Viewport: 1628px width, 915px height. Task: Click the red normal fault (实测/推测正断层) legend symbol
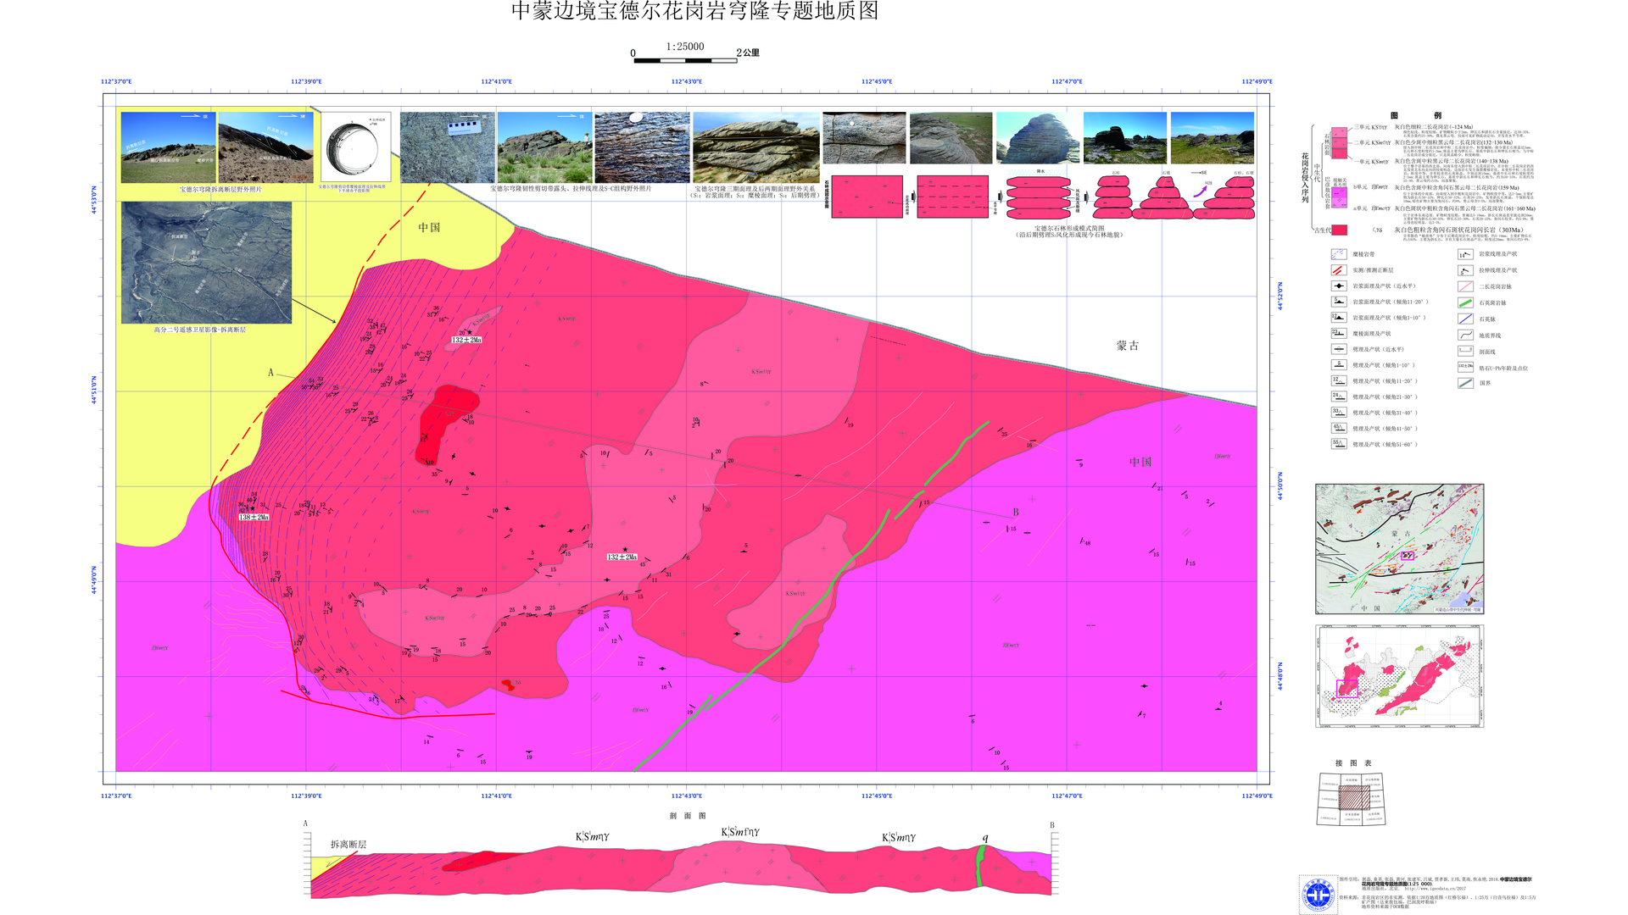coord(1339,270)
